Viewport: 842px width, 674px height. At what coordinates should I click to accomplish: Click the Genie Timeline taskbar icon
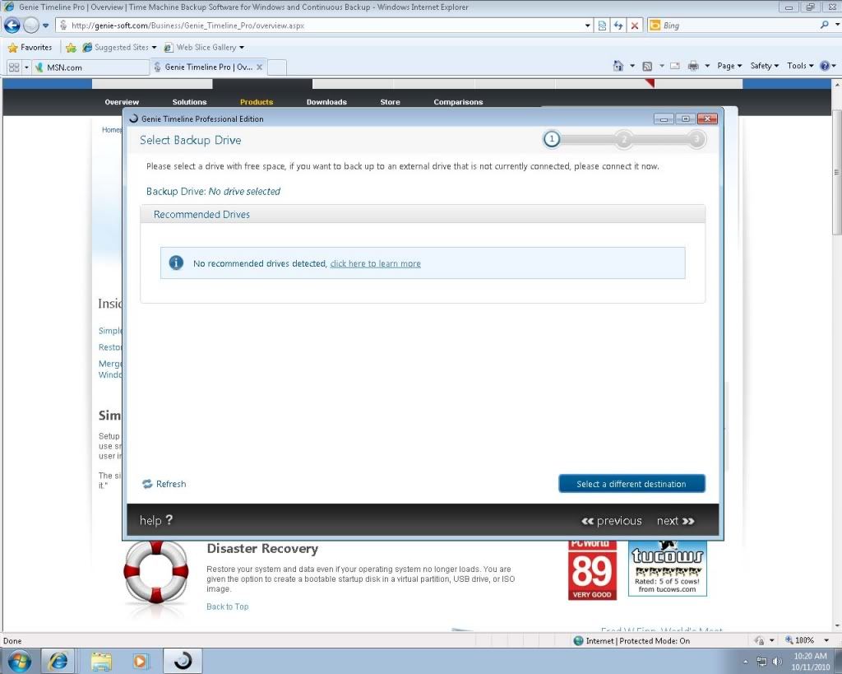[x=183, y=661]
